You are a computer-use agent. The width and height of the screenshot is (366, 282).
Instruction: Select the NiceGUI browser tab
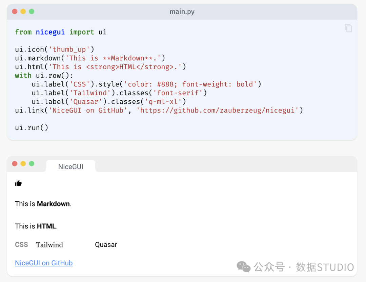(71, 166)
